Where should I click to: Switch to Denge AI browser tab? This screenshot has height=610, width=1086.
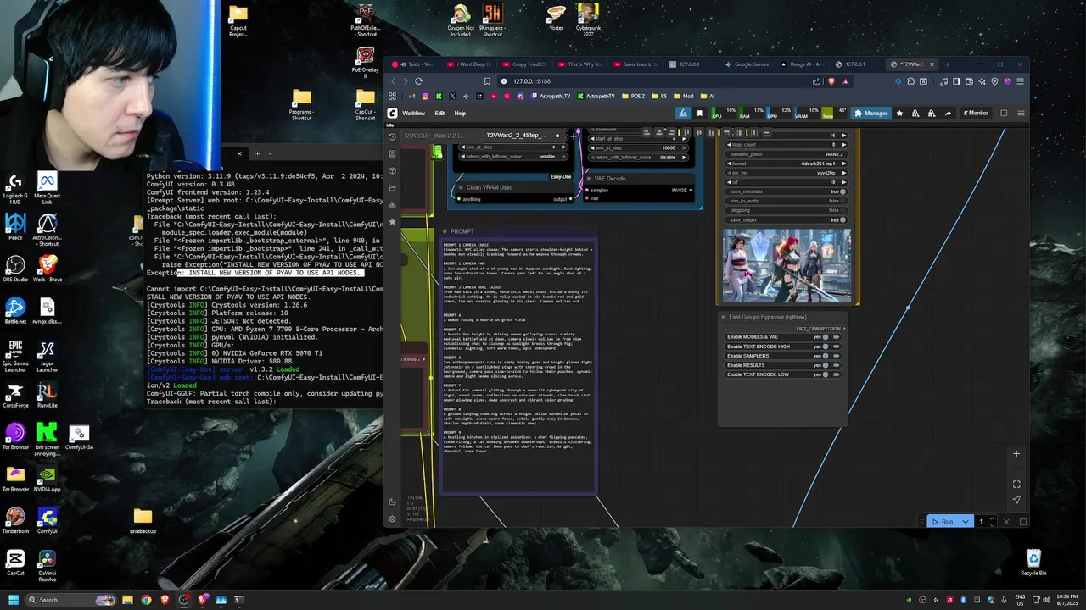pos(803,64)
